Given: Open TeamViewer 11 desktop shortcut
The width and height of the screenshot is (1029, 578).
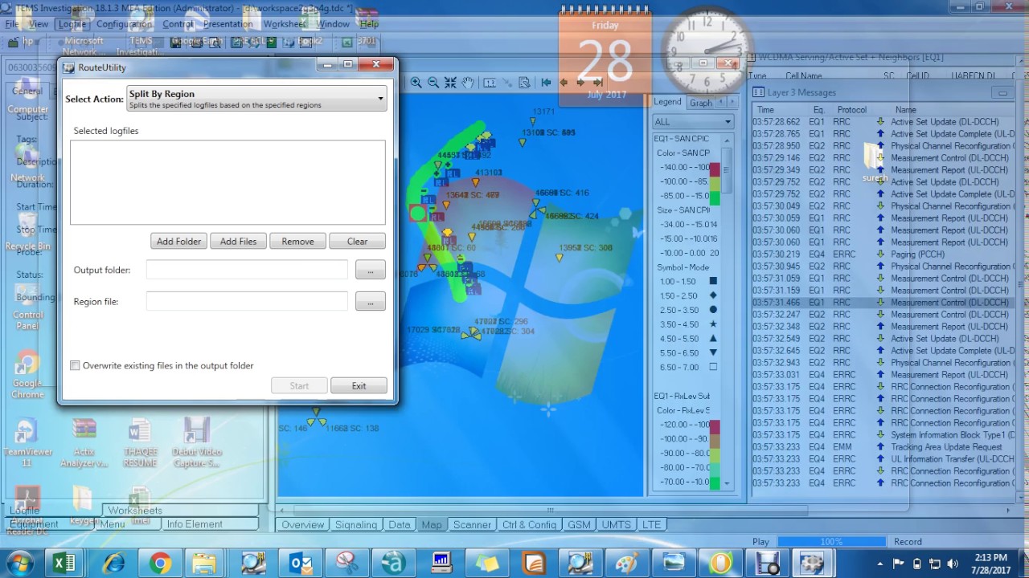Looking at the screenshot, I should coord(27,442).
